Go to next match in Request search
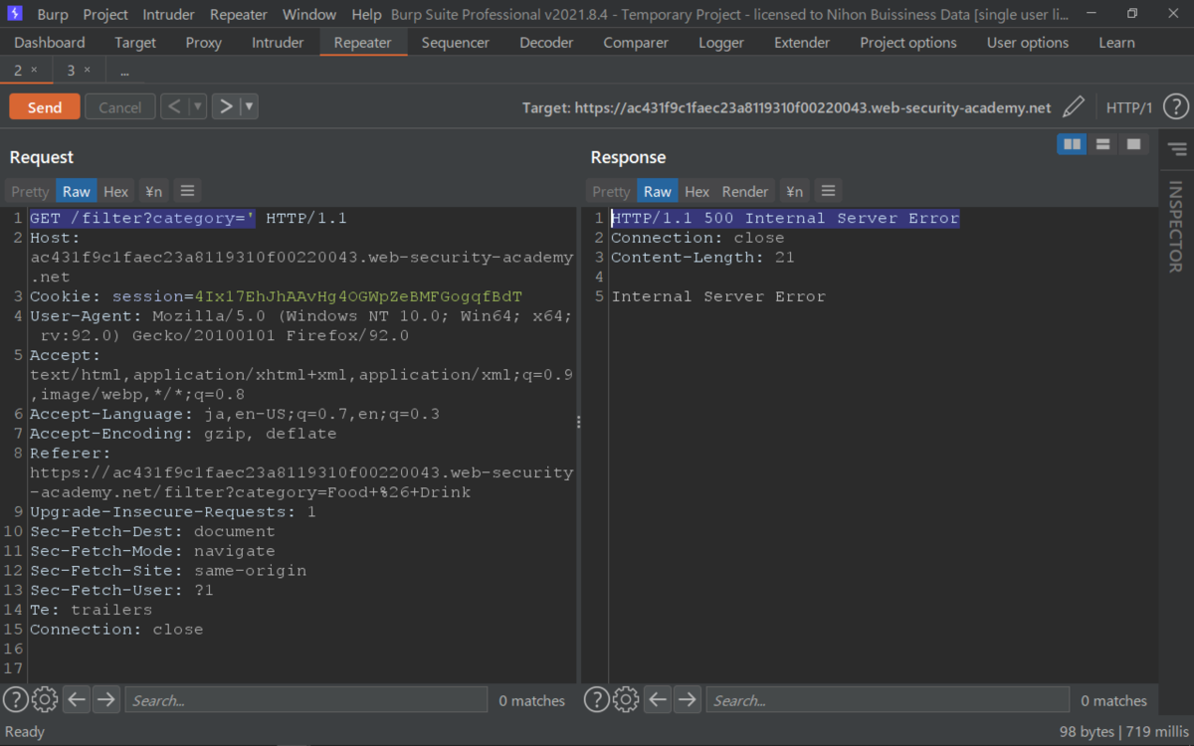This screenshot has height=746, width=1194. pyautogui.click(x=105, y=699)
